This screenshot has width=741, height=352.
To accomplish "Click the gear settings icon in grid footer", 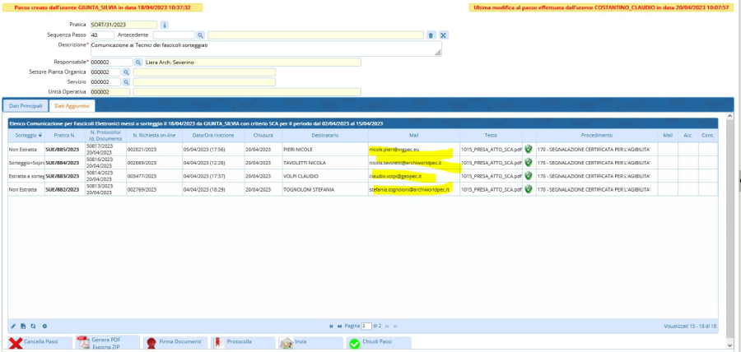I will (x=44, y=327).
